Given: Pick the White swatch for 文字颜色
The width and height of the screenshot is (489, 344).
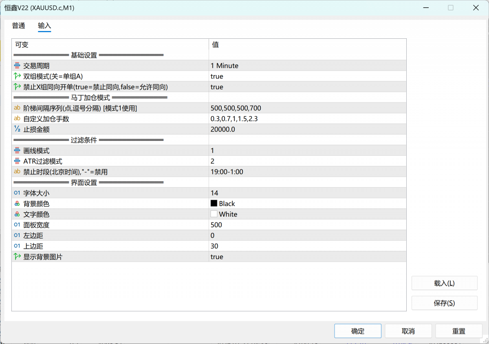Looking at the screenshot, I should click(x=214, y=214).
